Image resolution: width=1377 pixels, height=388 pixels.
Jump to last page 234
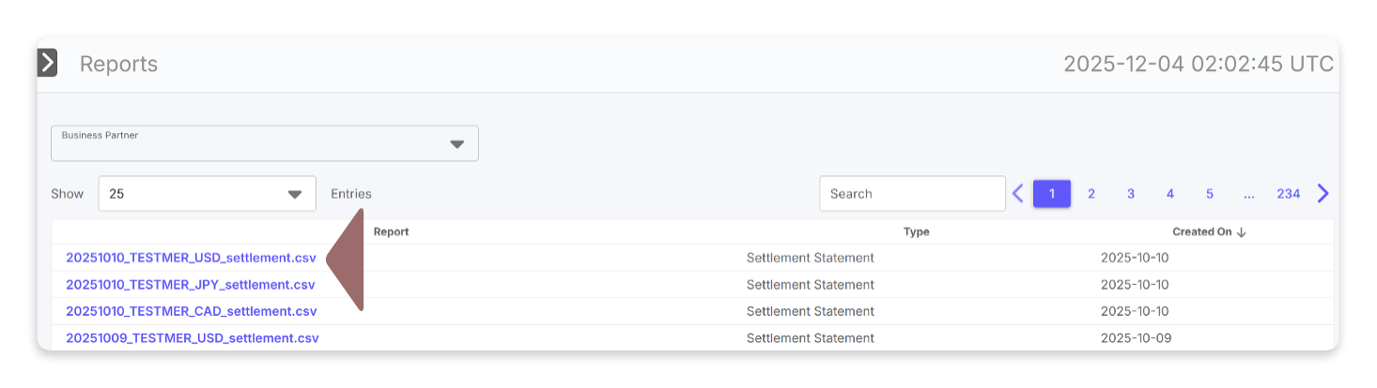[1288, 194]
